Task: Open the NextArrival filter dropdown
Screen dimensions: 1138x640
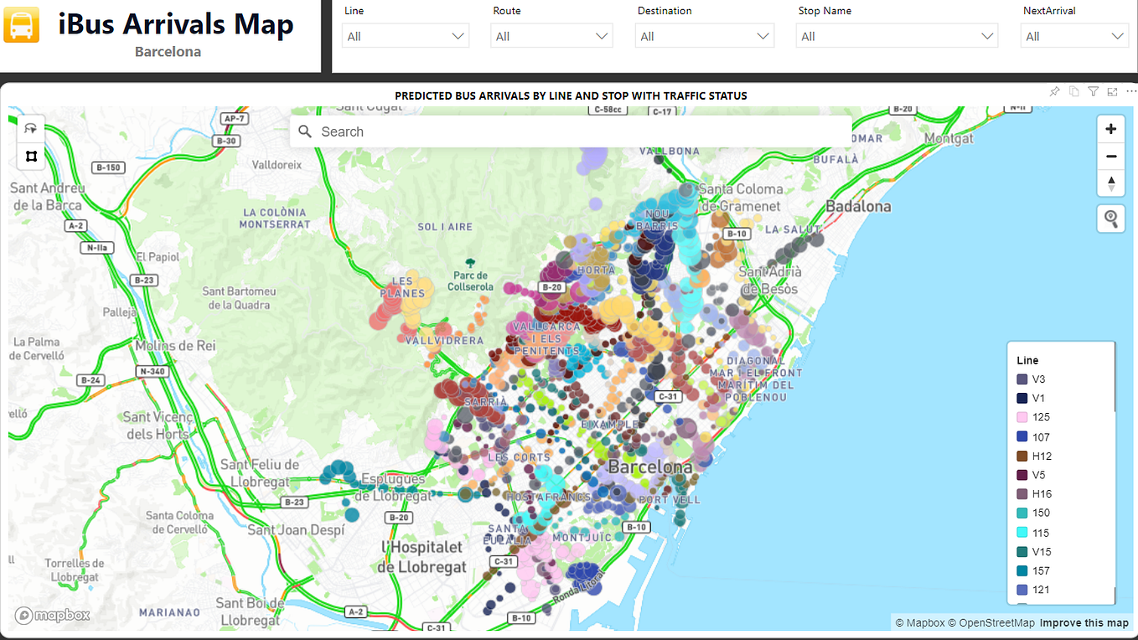Action: tap(1075, 36)
